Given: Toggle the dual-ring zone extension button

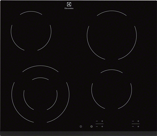Looking at the screenshot, I should coord(91,127).
